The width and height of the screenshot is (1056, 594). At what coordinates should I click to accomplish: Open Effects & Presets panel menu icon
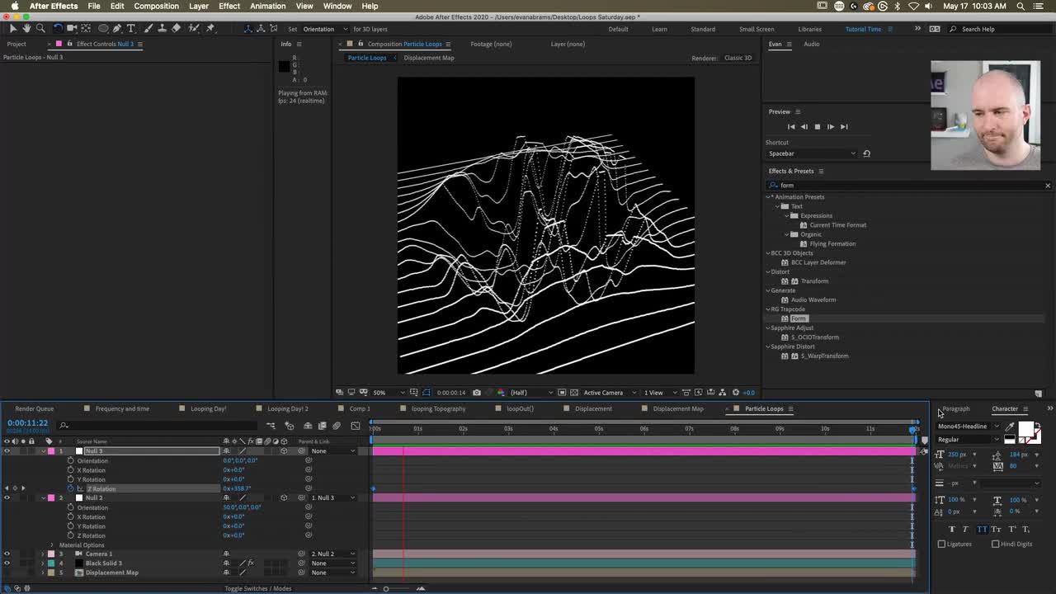pyautogui.click(x=821, y=171)
